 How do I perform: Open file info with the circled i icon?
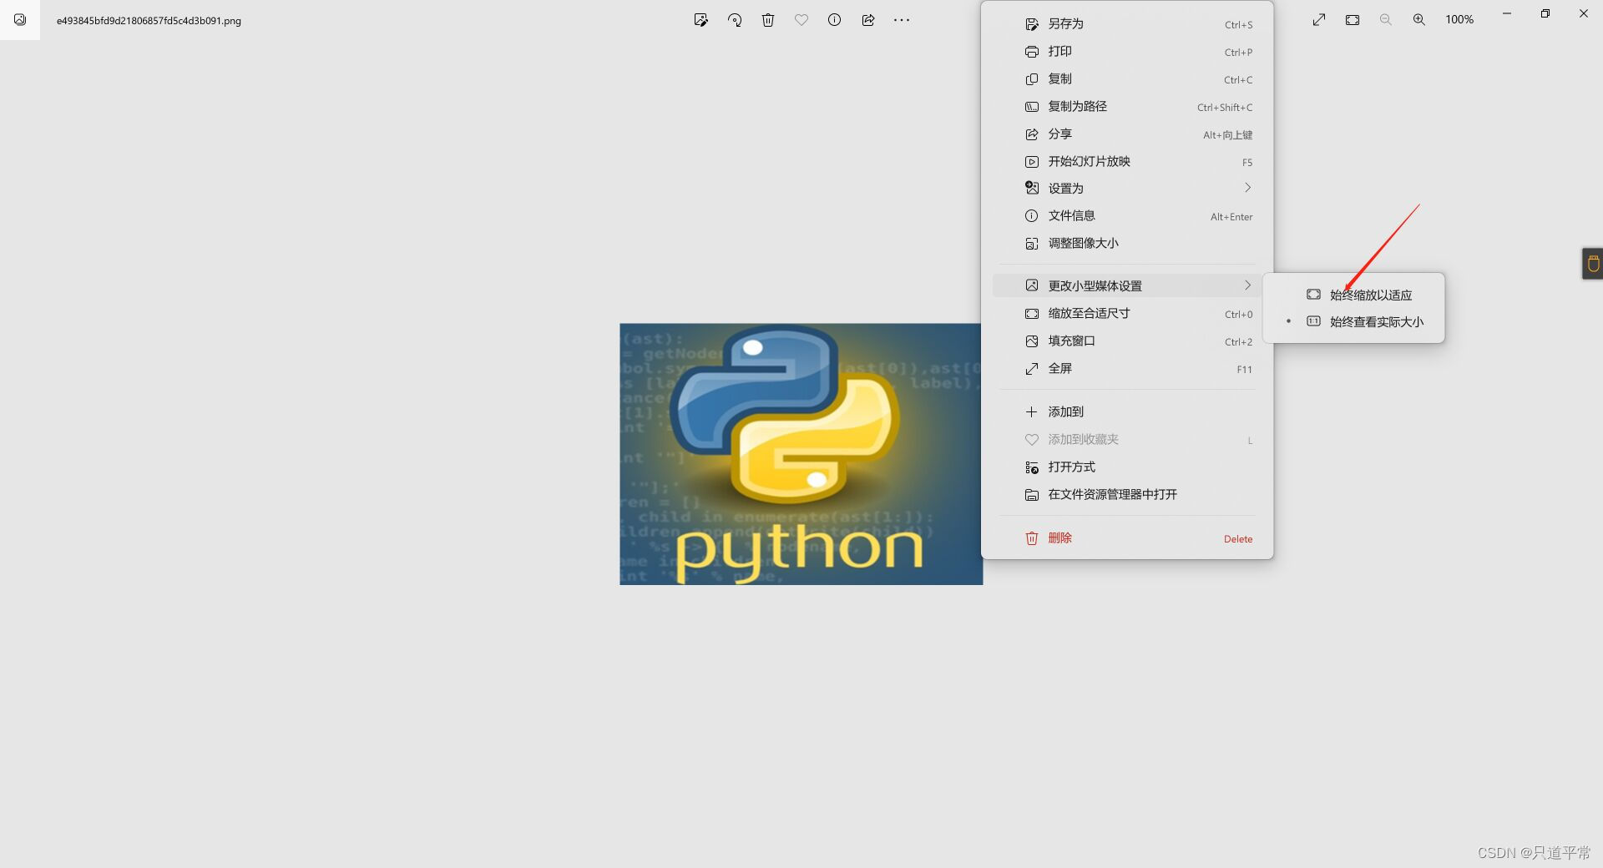click(834, 20)
